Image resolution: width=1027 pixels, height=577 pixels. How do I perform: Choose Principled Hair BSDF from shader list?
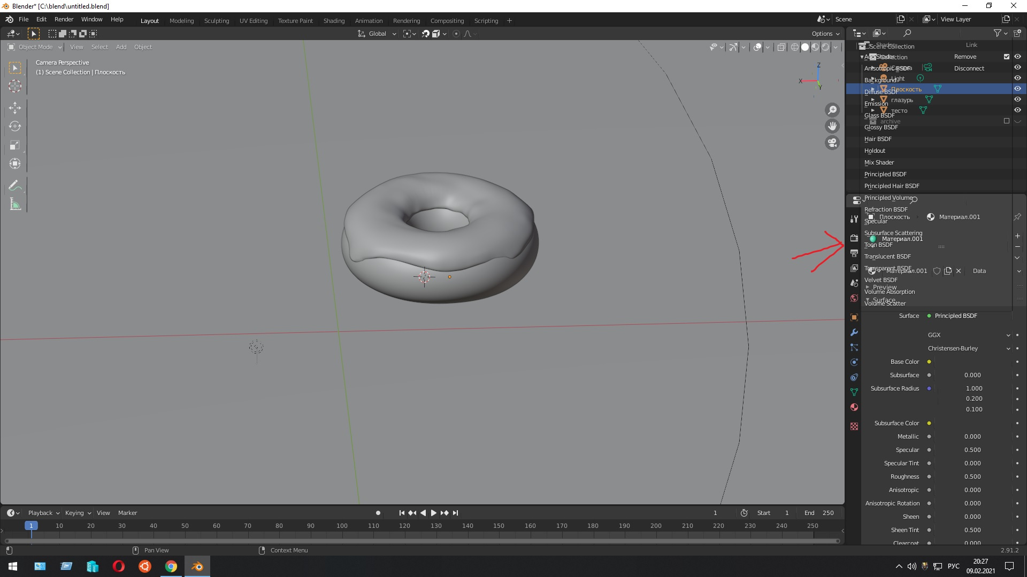pos(892,186)
